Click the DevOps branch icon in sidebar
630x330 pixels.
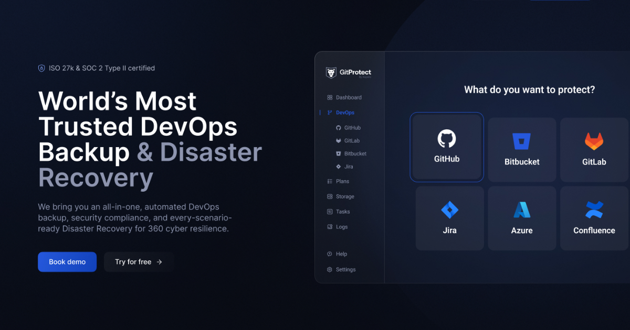coord(330,113)
